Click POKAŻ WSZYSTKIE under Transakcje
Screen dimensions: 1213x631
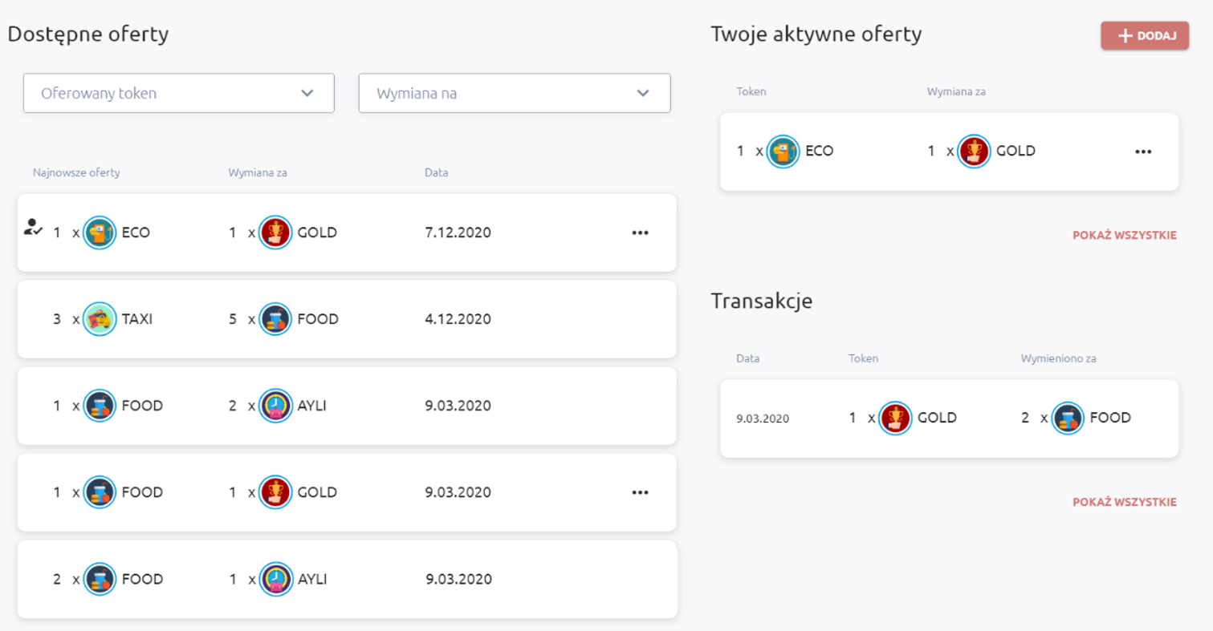1124,503
